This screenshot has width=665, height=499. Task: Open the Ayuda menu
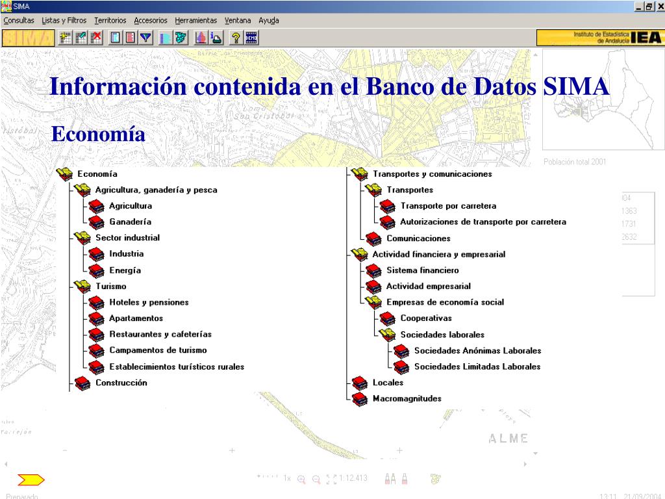pos(269,20)
